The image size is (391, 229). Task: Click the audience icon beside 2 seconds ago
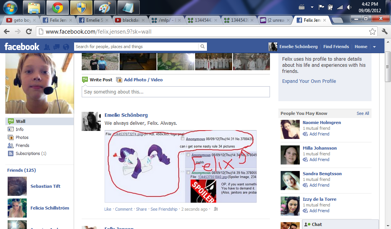(x=216, y=209)
